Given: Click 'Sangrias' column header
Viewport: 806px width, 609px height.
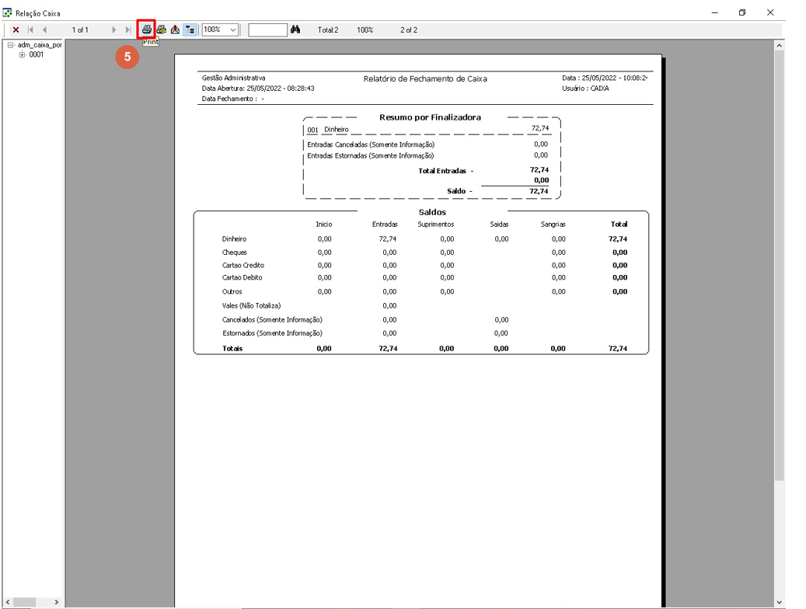Looking at the screenshot, I should [x=553, y=224].
